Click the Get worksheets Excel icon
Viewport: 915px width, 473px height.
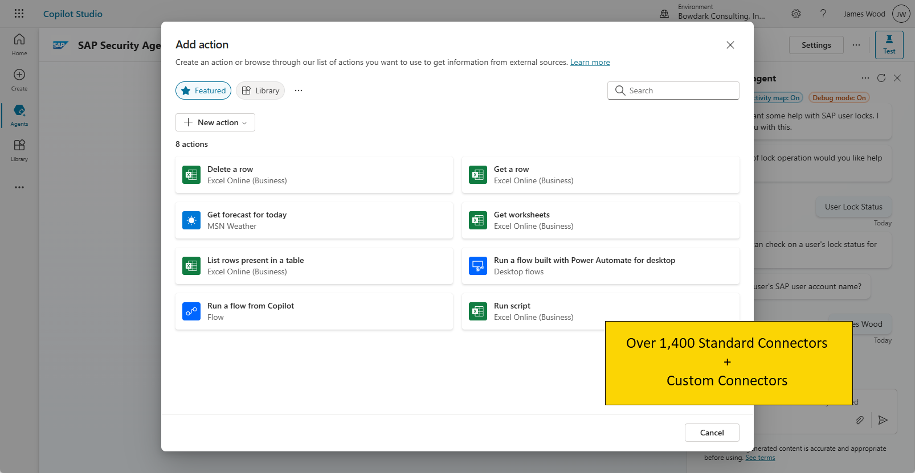click(x=478, y=220)
